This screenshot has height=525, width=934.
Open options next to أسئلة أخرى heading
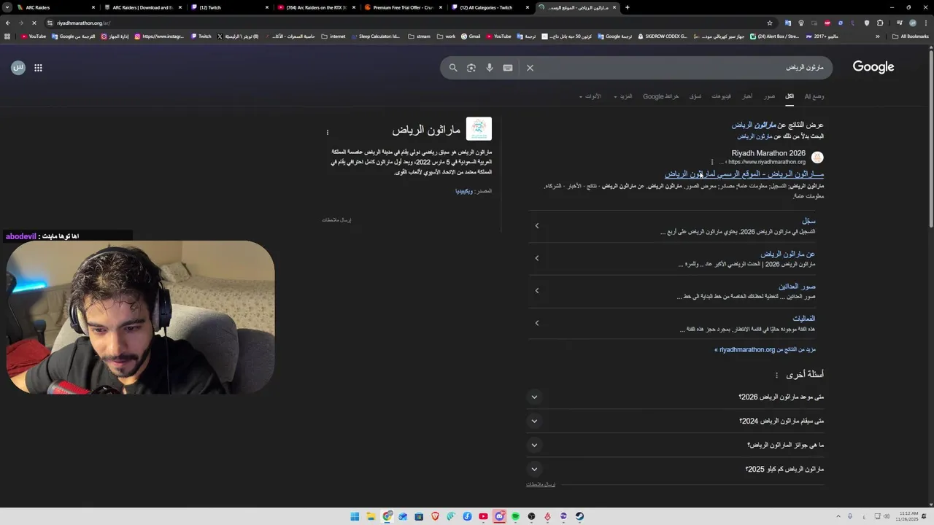pyautogui.click(x=776, y=376)
